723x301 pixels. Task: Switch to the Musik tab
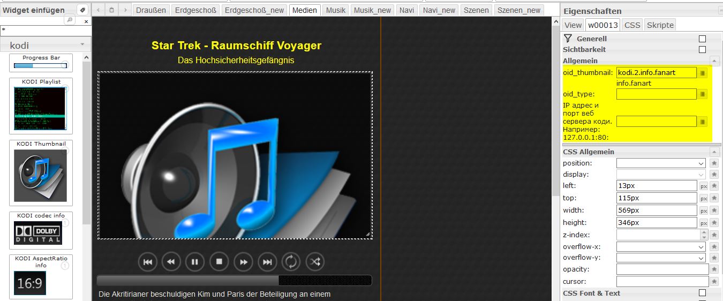coord(336,10)
